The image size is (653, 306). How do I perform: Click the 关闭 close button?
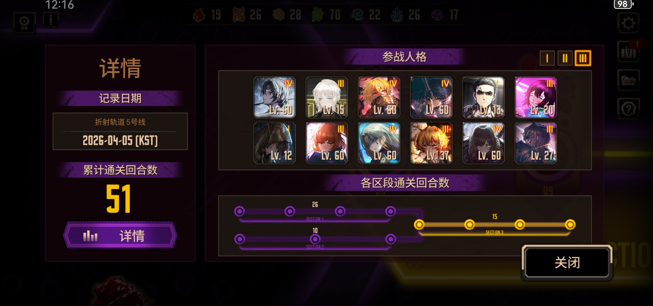tap(567, 262)
